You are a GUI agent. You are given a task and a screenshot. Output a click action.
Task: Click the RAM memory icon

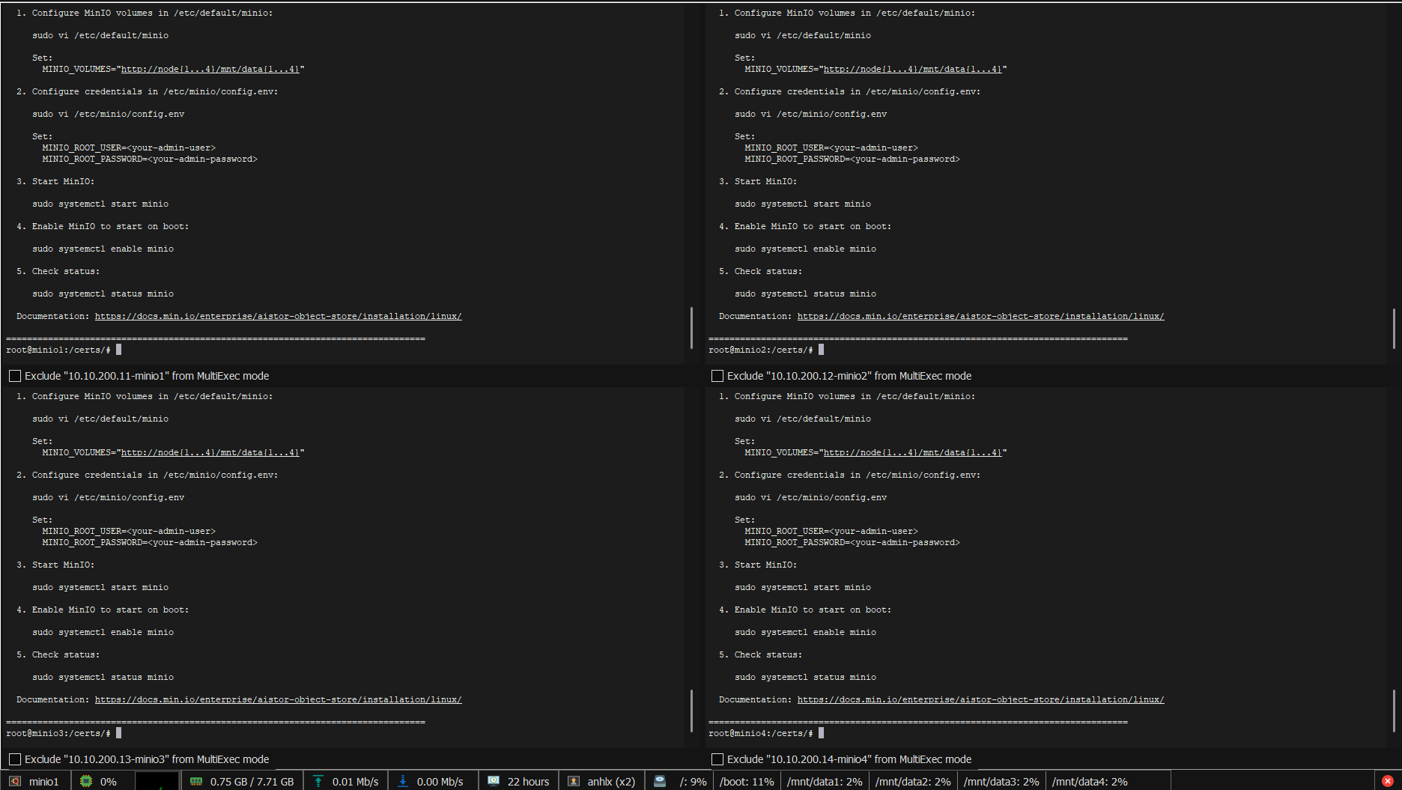click(x=196, y=781)
